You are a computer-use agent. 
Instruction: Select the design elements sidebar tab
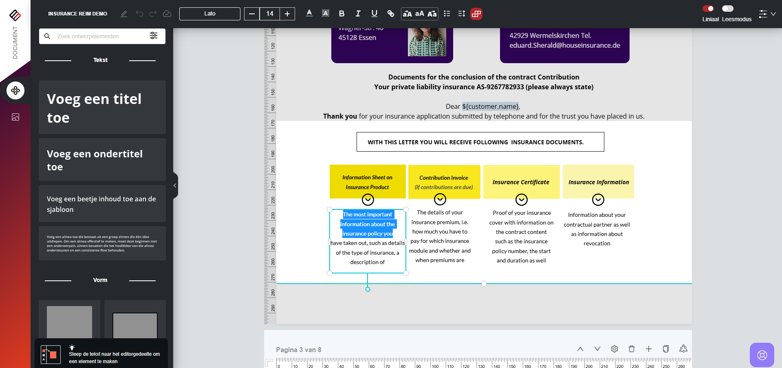(15, 90)
